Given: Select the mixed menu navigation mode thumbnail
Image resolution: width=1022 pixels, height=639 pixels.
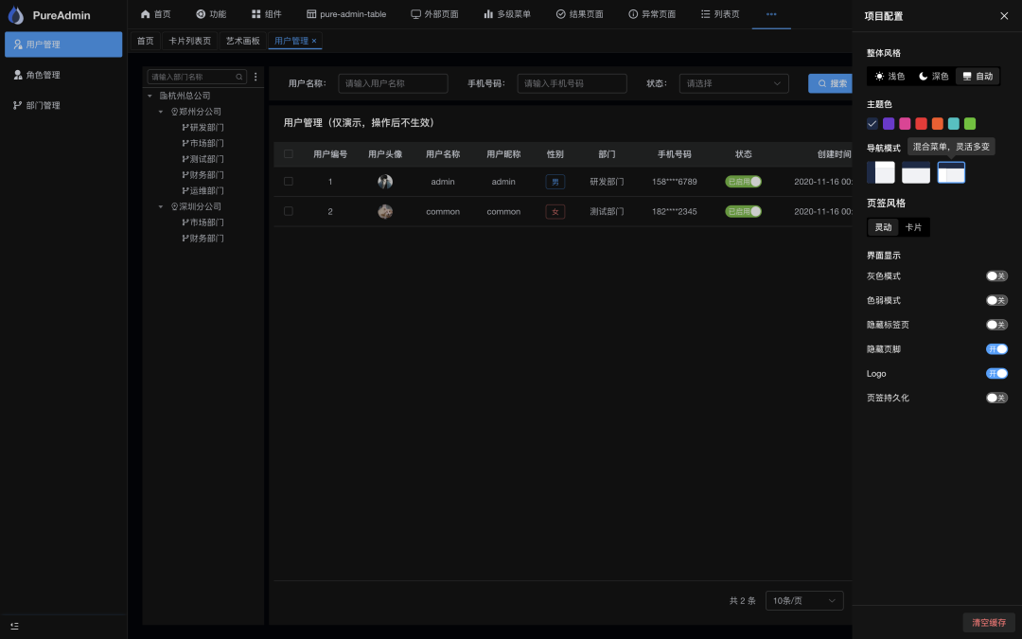Looking at the screenshot, I should tap(951, 172).
